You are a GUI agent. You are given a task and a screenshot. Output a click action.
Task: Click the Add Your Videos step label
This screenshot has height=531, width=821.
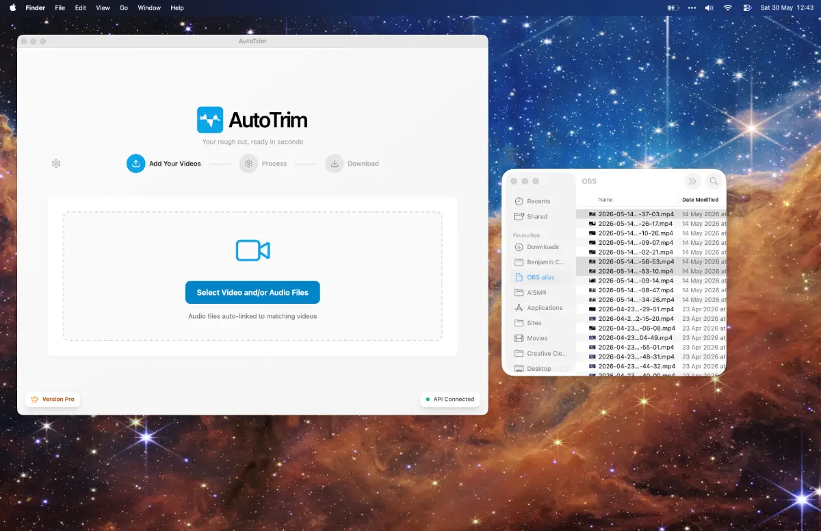pyautogui.click(x=175, y=164)
